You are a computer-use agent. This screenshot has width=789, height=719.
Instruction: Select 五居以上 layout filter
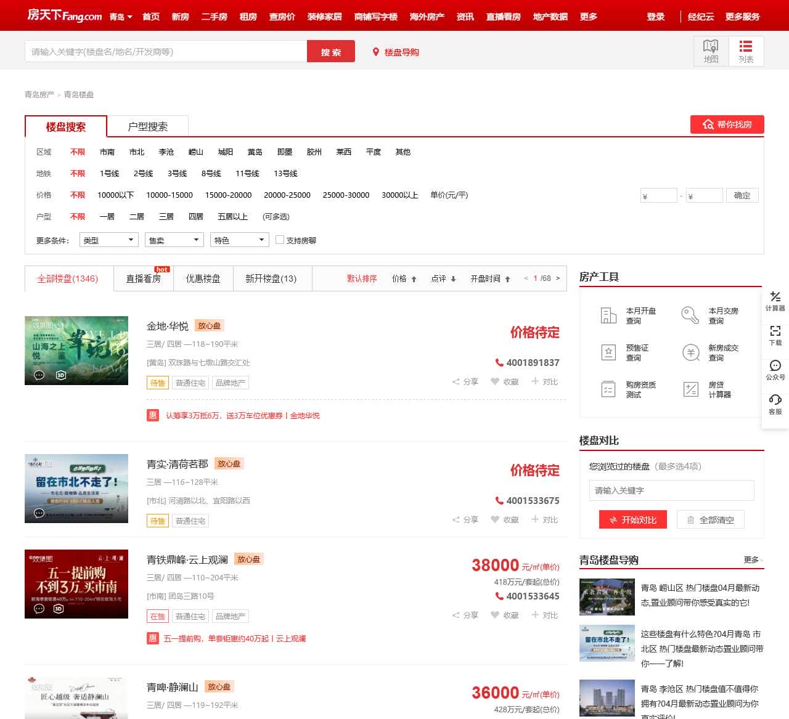(x=233, y=217)
